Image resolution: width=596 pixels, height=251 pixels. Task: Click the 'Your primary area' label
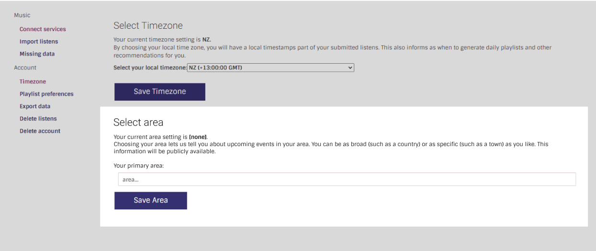click(x=139, y=166)
